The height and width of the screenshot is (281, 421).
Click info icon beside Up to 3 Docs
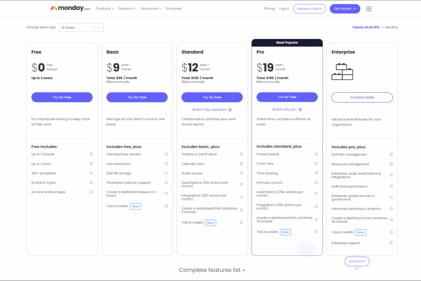91,164
